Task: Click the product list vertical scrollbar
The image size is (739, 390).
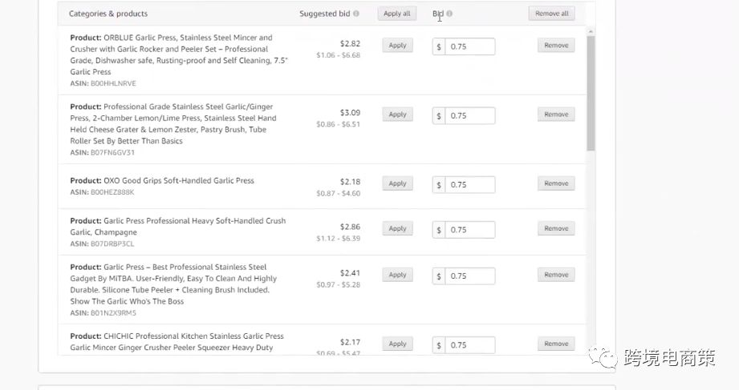Action: 591,92
